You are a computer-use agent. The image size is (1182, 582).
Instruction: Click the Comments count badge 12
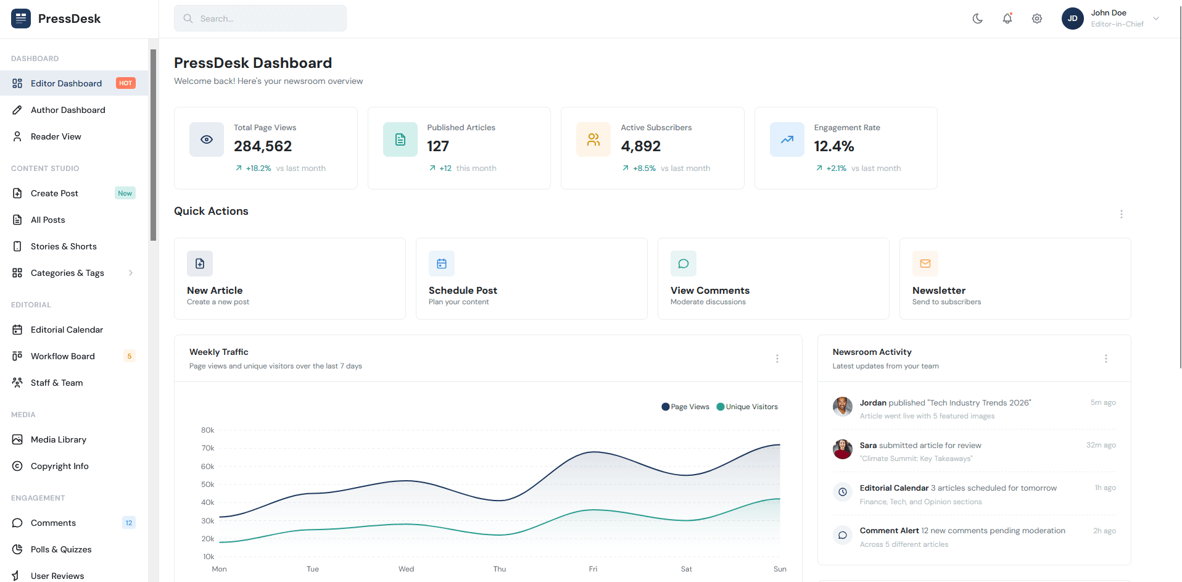click(x=129, y=523)
